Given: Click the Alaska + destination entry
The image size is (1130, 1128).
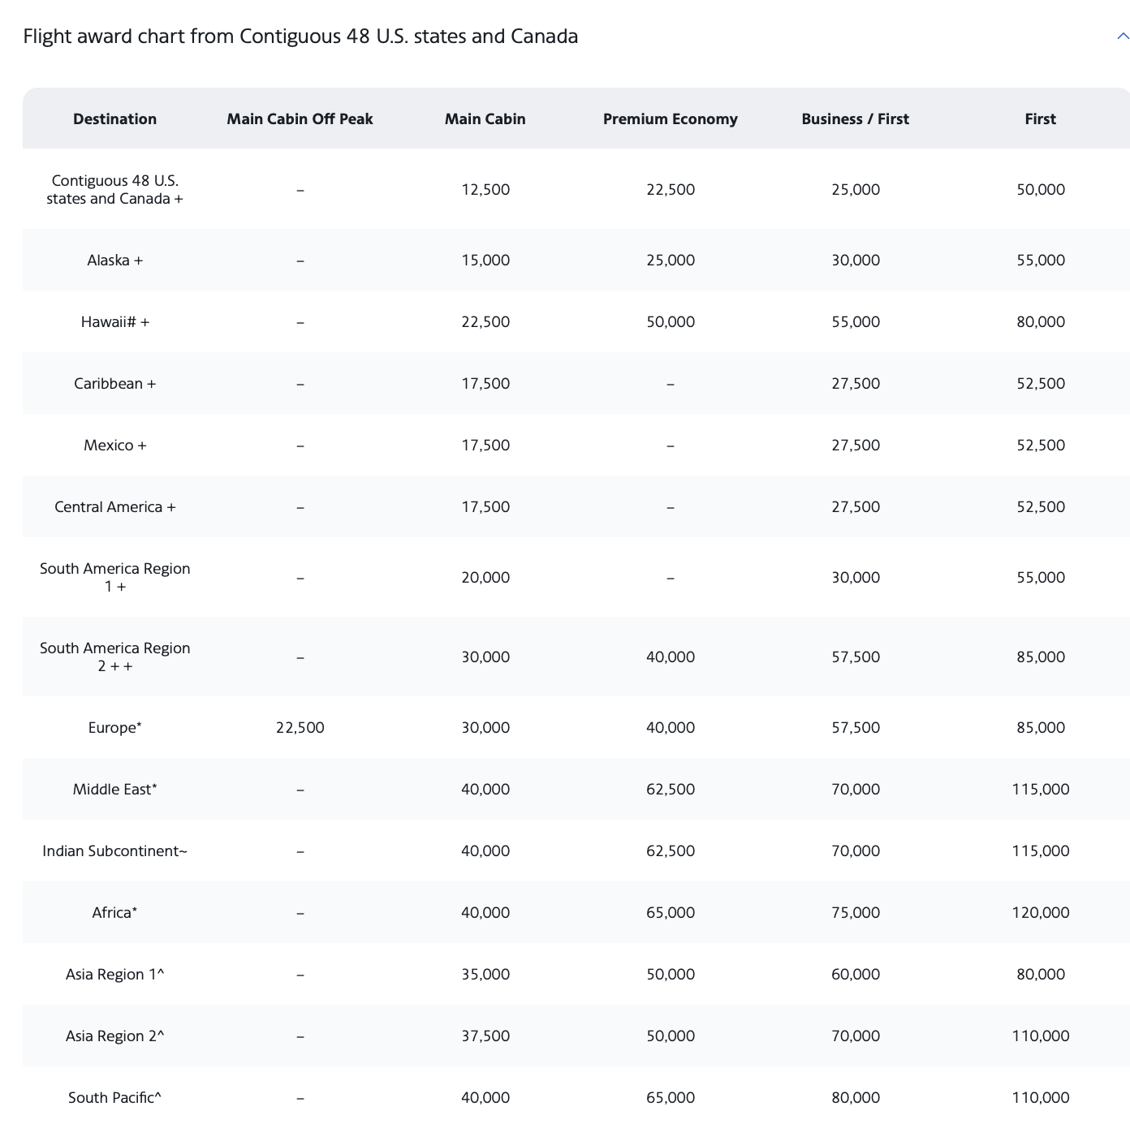Looking at the screenshot, I should coord(114,260).
